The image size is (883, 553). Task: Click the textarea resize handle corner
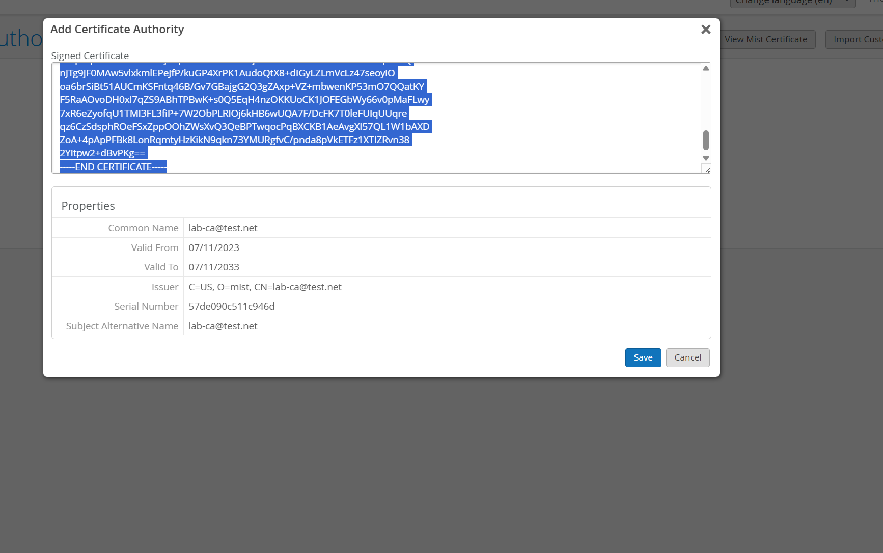pos(707,170)
